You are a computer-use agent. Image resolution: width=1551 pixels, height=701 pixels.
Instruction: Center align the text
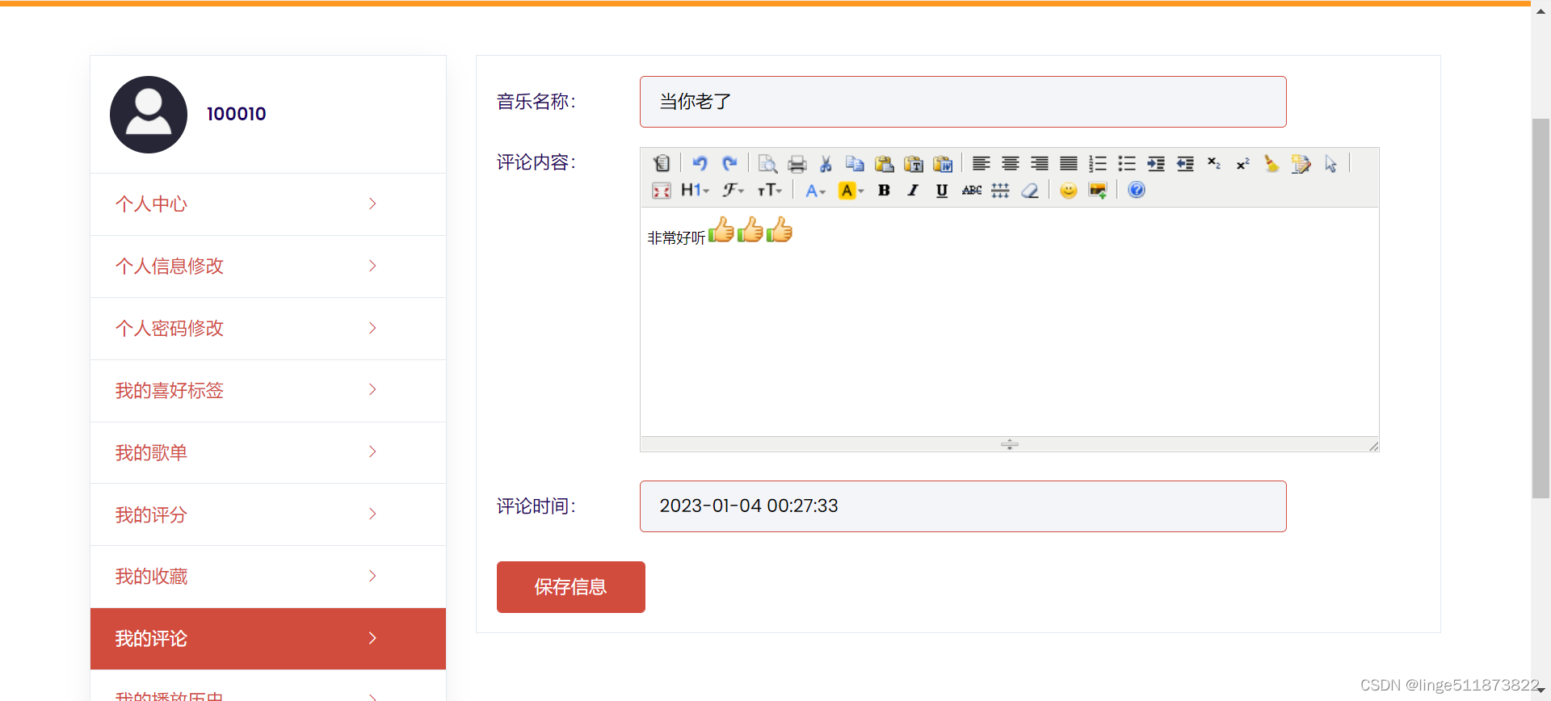click(1011, 163)
